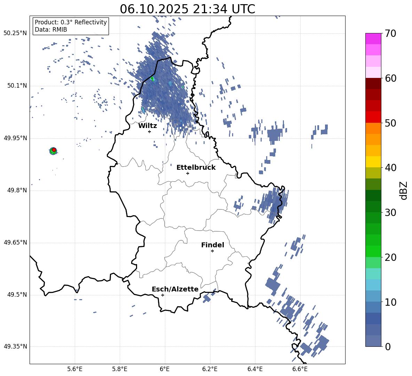Pick the yellow colorbar segment above 40
This screenshot has height=376, width=412.
pos(373,162)
